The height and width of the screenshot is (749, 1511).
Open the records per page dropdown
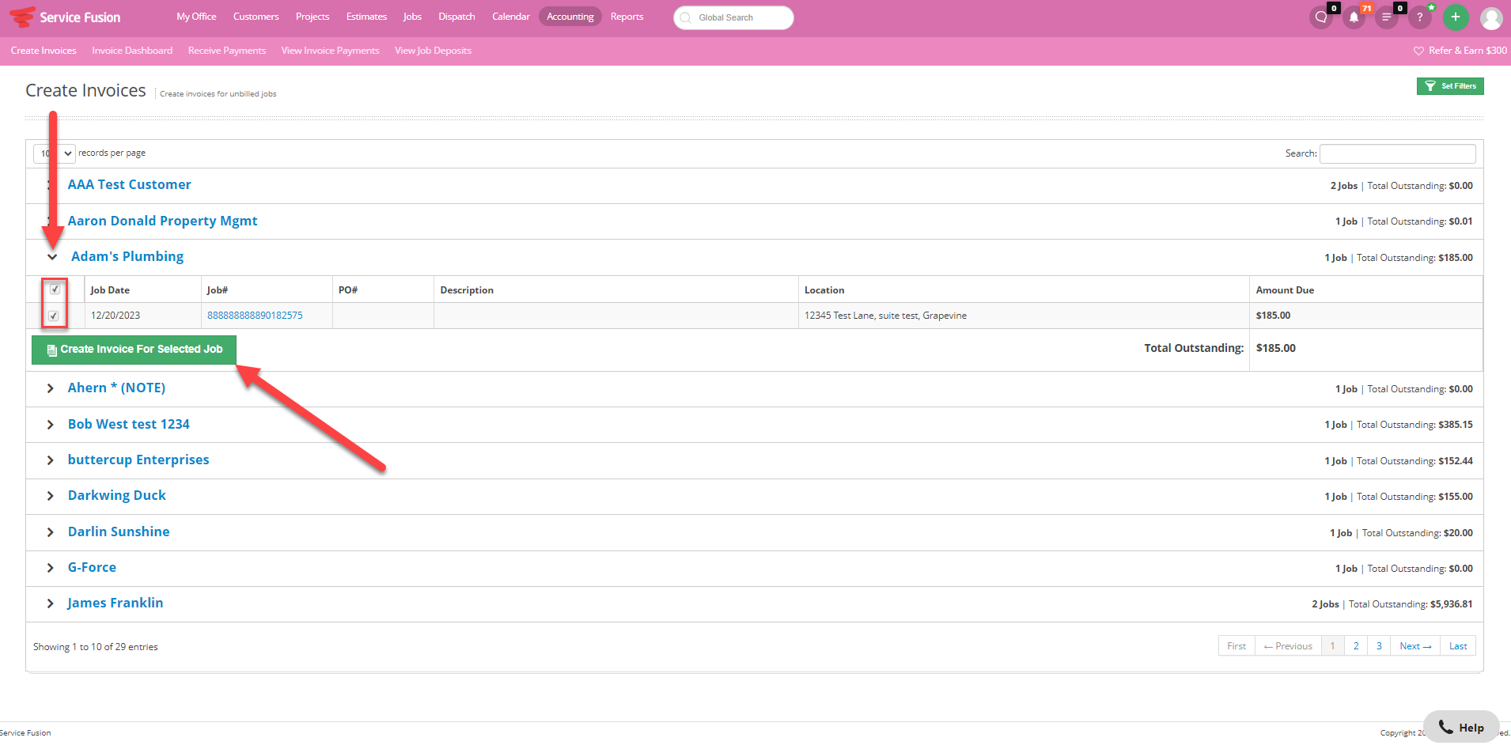pos(55,153)
